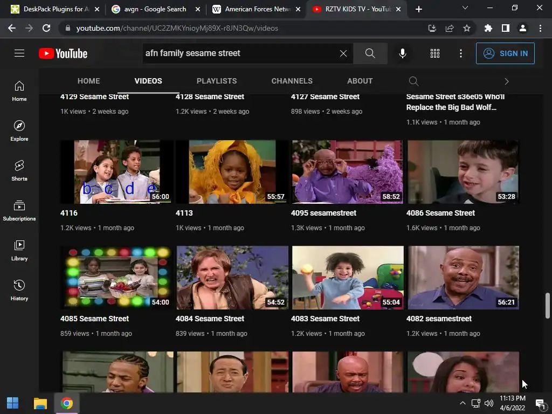Click the page vertical scrollbar thumb
552x414 pixels.
point(548,305)
